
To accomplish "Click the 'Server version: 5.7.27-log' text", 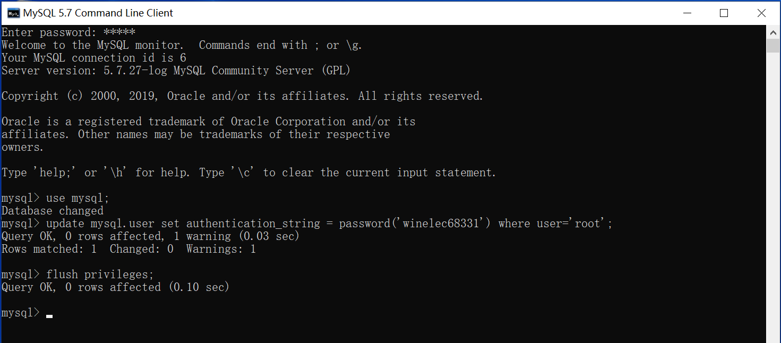I will (175, 70).
